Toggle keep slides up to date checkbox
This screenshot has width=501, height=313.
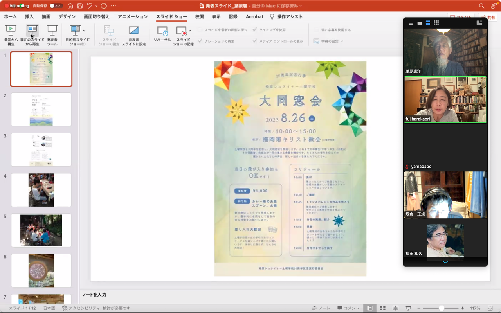pos(200,30)
